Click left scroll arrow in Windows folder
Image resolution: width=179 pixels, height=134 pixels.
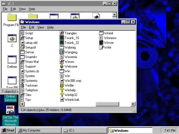[22, 104]
